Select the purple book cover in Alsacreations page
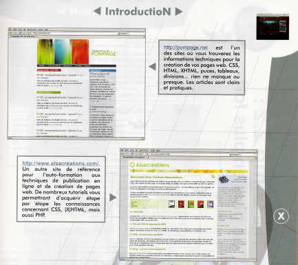 point(210,204)
